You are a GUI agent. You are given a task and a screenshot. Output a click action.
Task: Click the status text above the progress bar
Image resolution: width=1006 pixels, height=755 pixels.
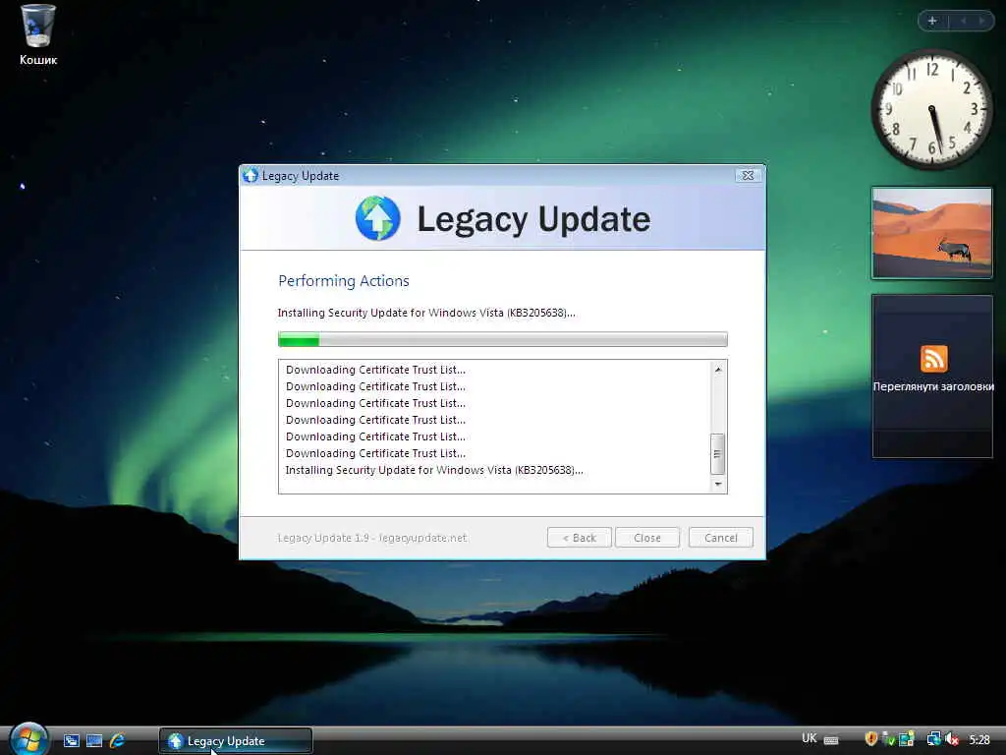tap(426, 313)
